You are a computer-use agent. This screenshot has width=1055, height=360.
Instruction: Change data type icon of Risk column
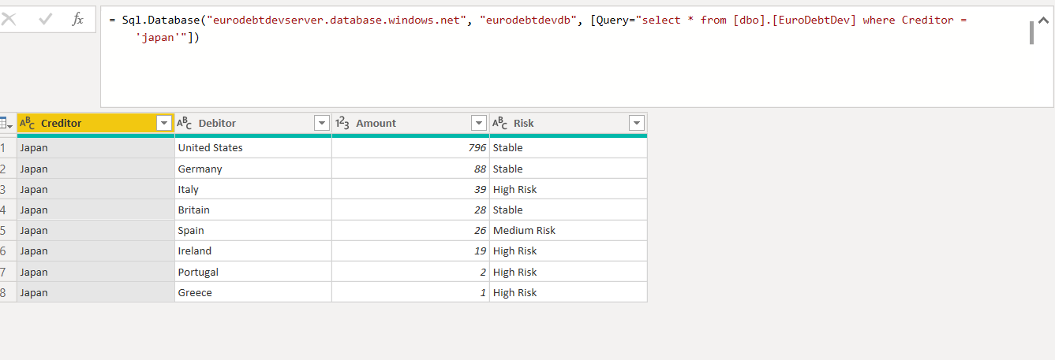tap(500, 123)
